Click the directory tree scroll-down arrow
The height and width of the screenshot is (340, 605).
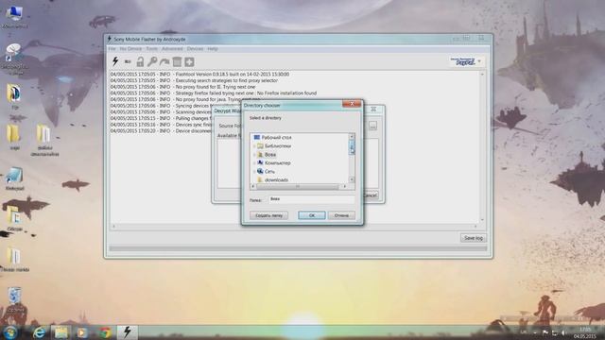(352, 179)
